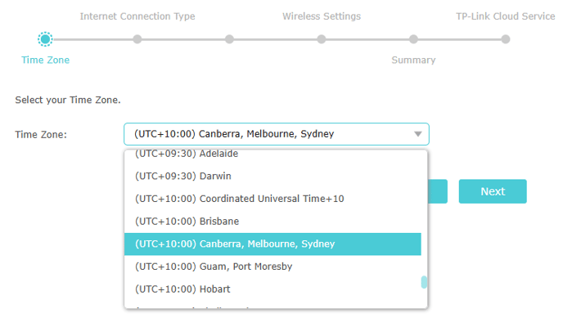Click the Time Zone step label

point(45,60)
